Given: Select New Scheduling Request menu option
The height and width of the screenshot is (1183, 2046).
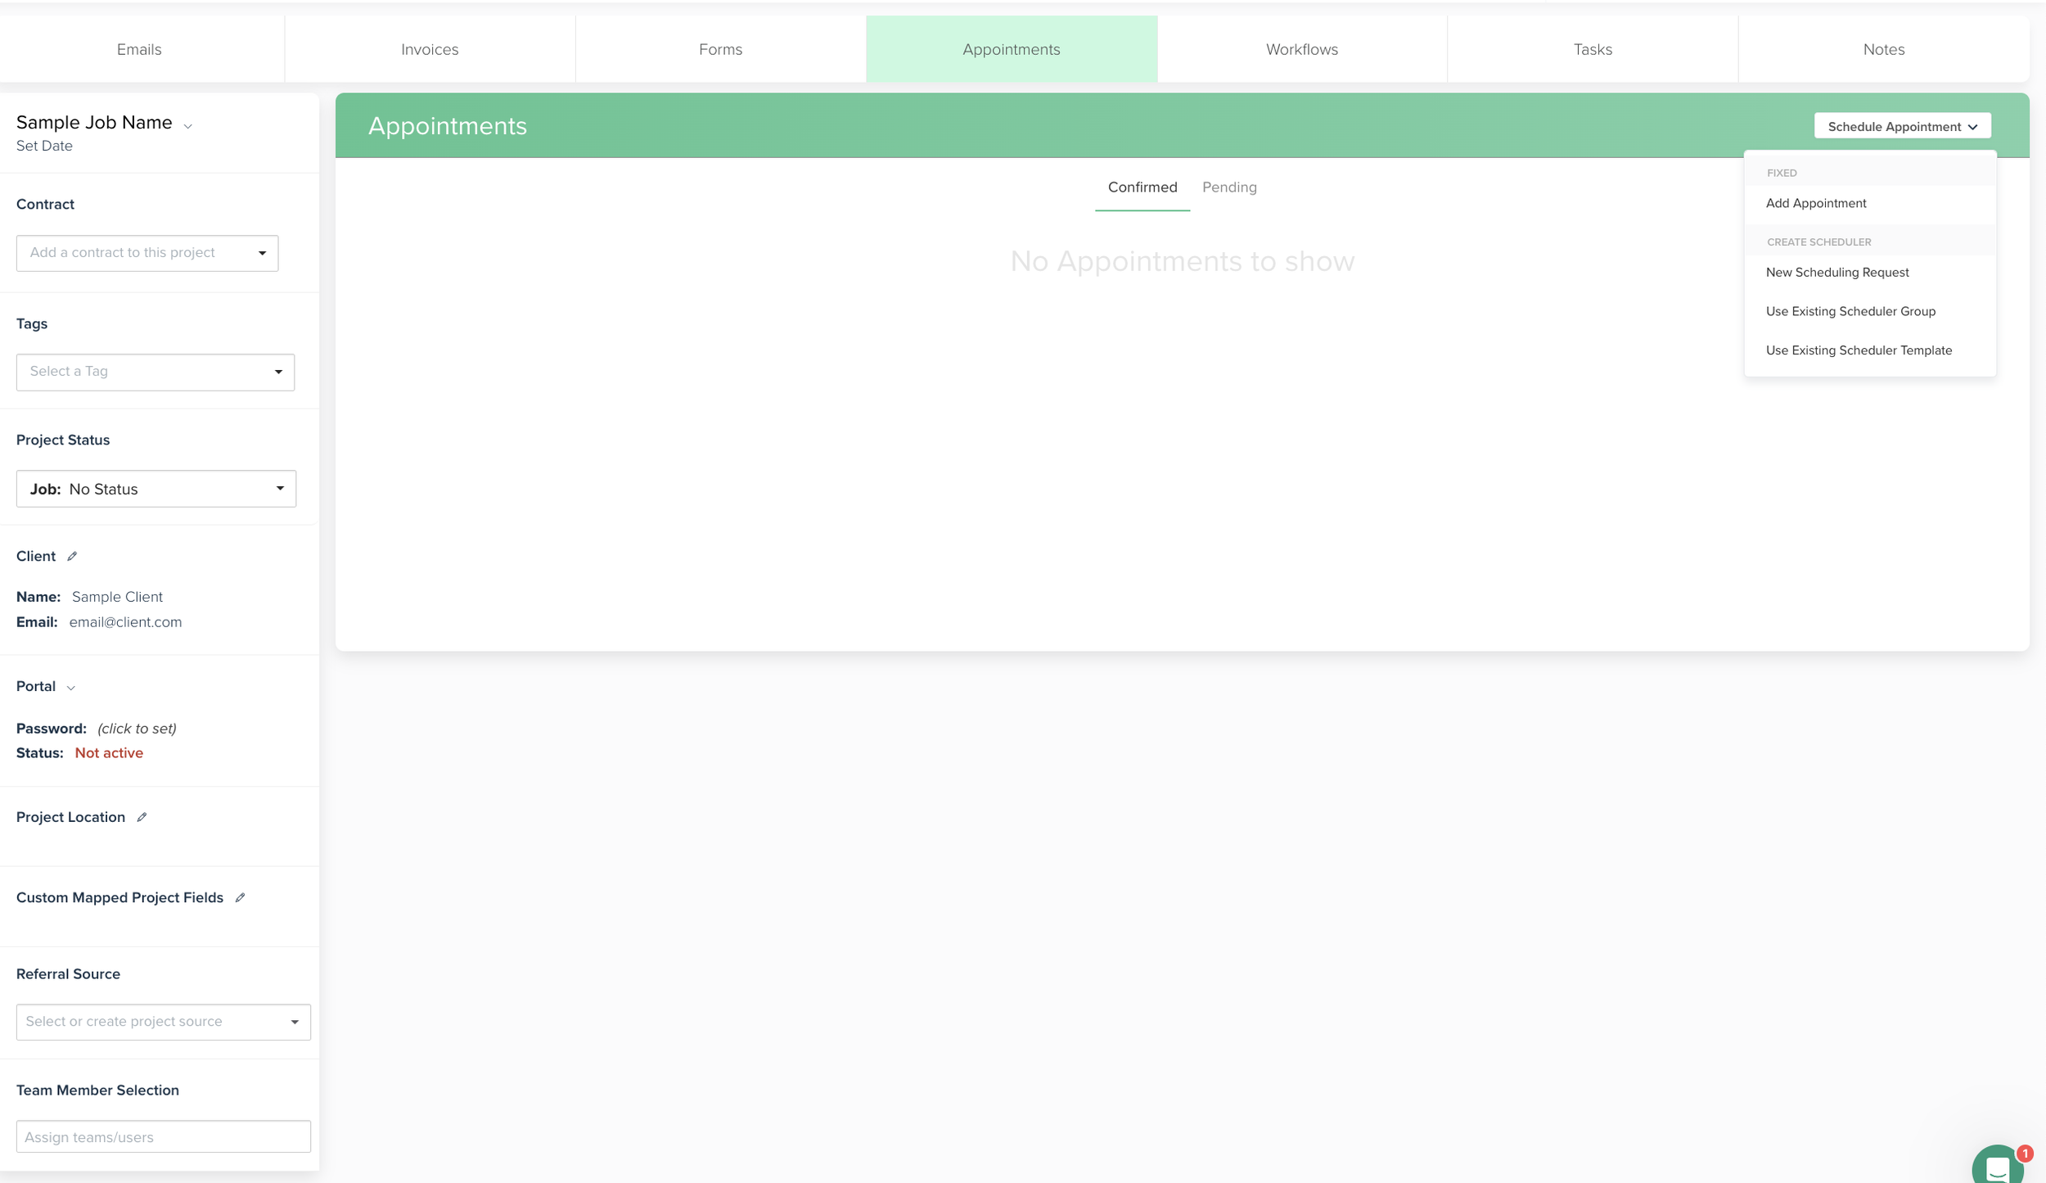Looking at the screenshot, I should pos(1836,273).
